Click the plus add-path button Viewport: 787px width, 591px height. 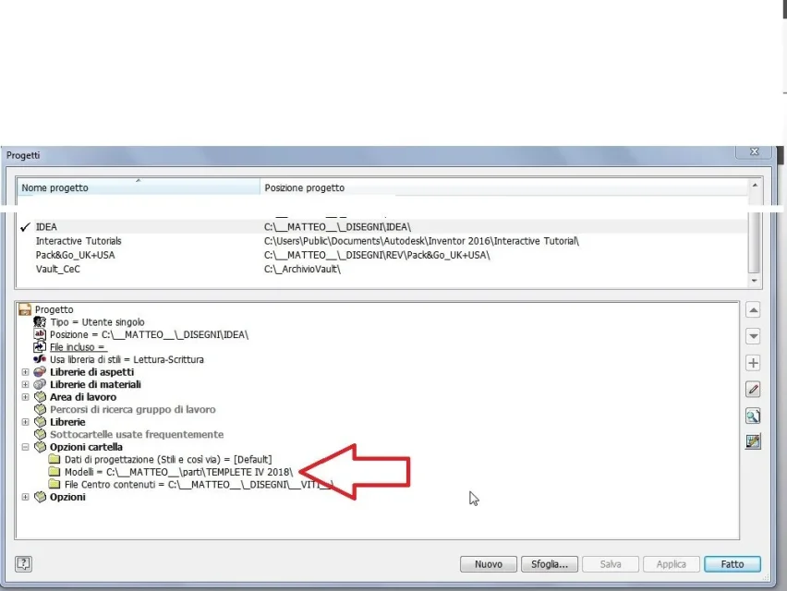(753, 363)
